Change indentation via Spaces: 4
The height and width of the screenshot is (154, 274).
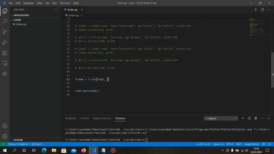[218, 144]
